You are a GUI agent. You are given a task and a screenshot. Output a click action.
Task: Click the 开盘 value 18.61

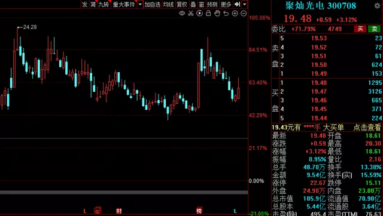pyautogui.click(x=373, y=135)
